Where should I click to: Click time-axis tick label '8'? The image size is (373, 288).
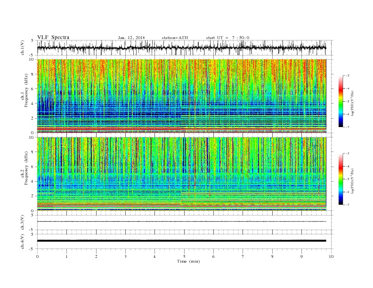272,256
